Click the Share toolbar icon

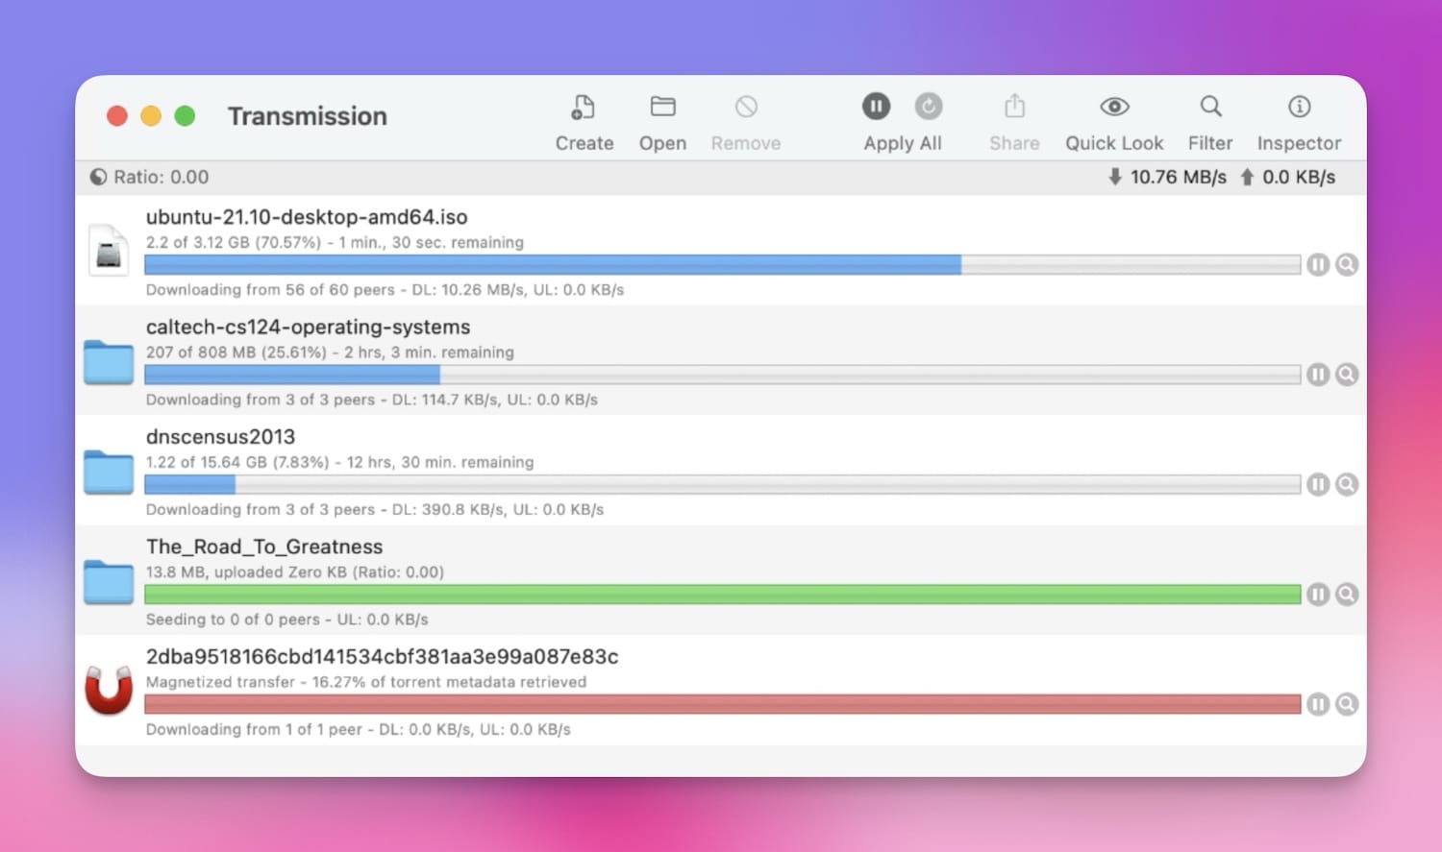click(x=1014, y=106)
